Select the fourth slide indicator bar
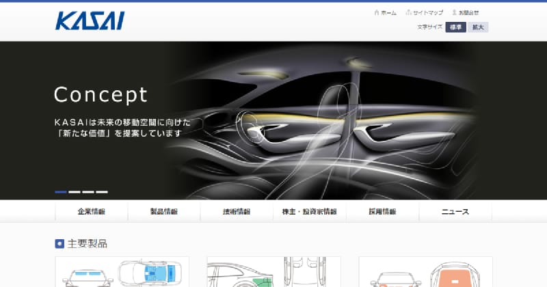The image size is (547, 287). (102, 192)
